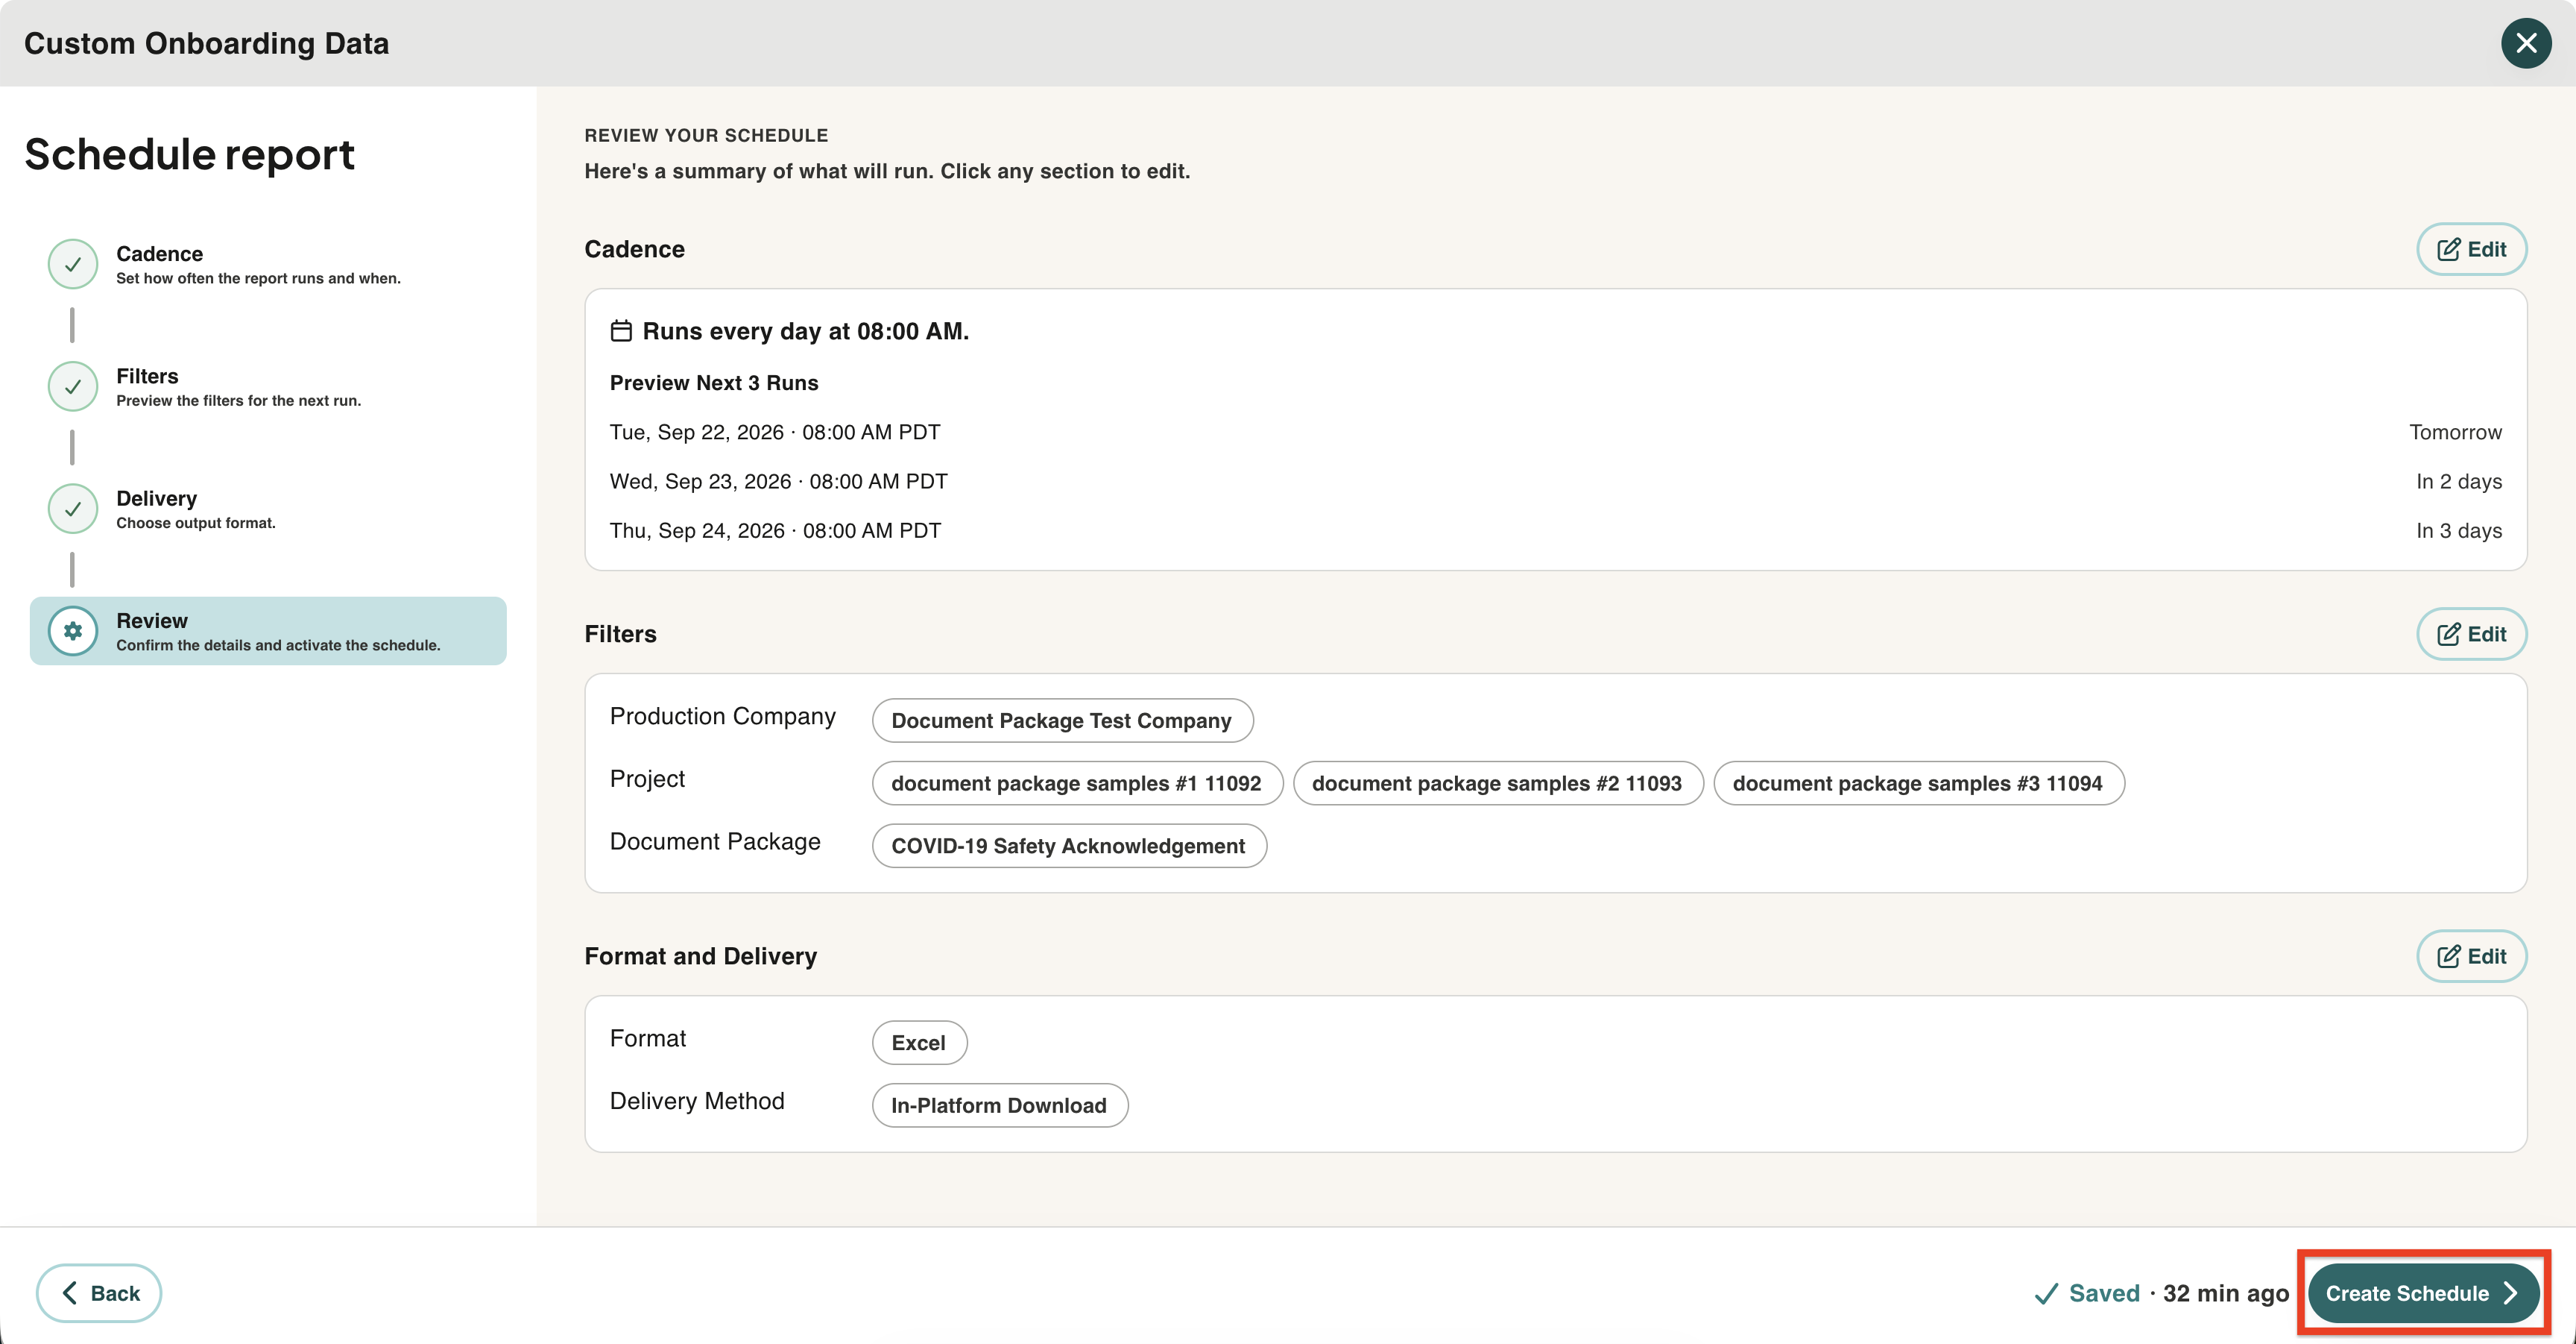Viewport: 2576px width, 1344px height.
Task: Click the Excel format chip
Action: 919,1043
